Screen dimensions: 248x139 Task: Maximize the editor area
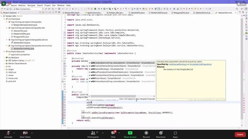243,12
